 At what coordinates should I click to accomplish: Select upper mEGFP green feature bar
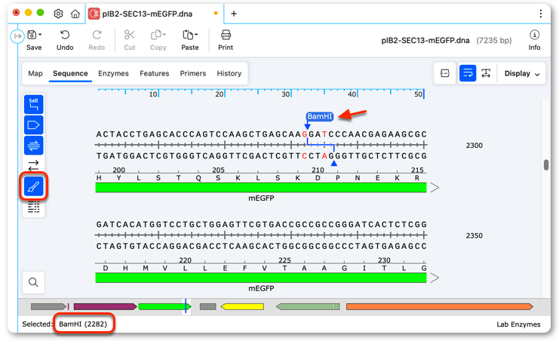261,188
